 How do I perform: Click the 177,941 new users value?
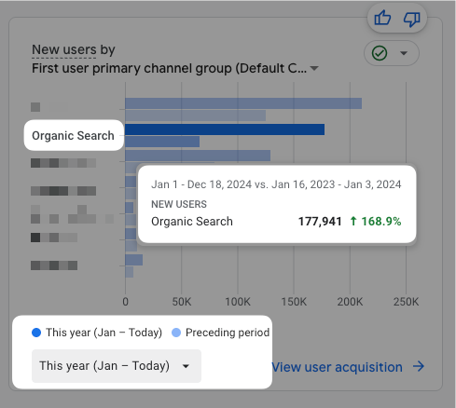[320, 222]
